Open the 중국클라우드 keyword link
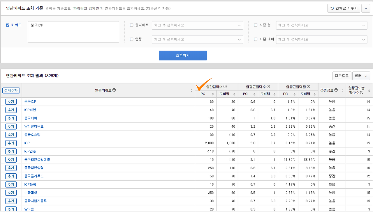This screenshot has height=212, width=373. pyautogui.click(x=34, y=176)
